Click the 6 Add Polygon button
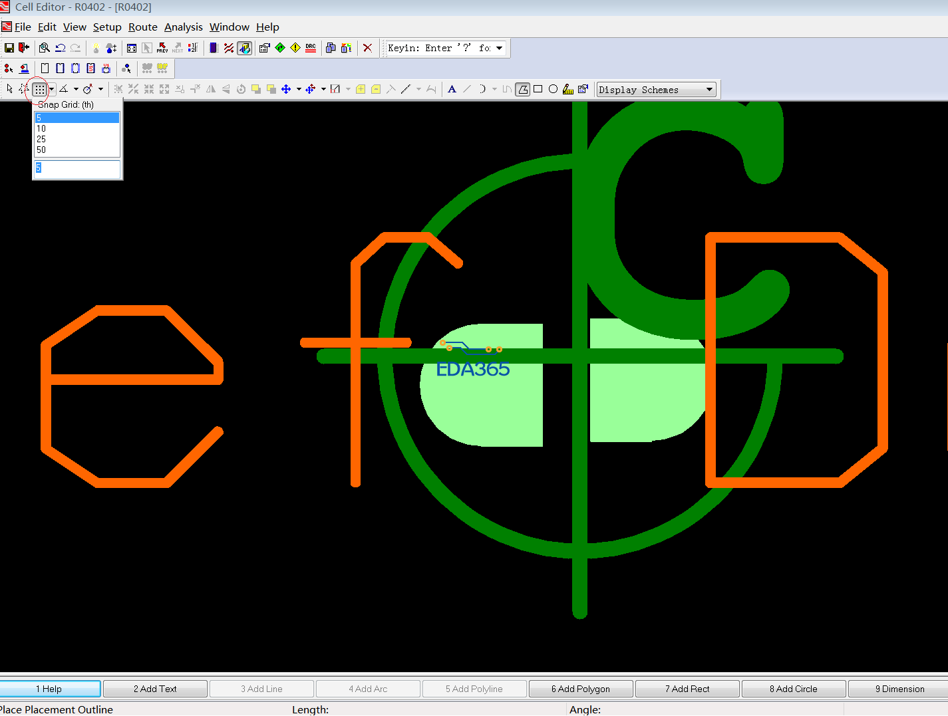This screenshot has height=716, width=948. coord(581,689)
